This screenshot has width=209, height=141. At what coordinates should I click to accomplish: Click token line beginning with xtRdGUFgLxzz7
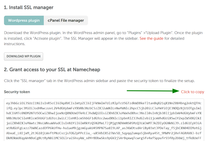point(104,128)
